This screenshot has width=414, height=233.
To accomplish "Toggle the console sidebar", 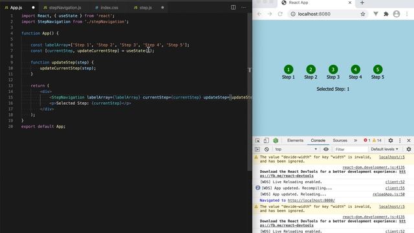I will (257, 150).
